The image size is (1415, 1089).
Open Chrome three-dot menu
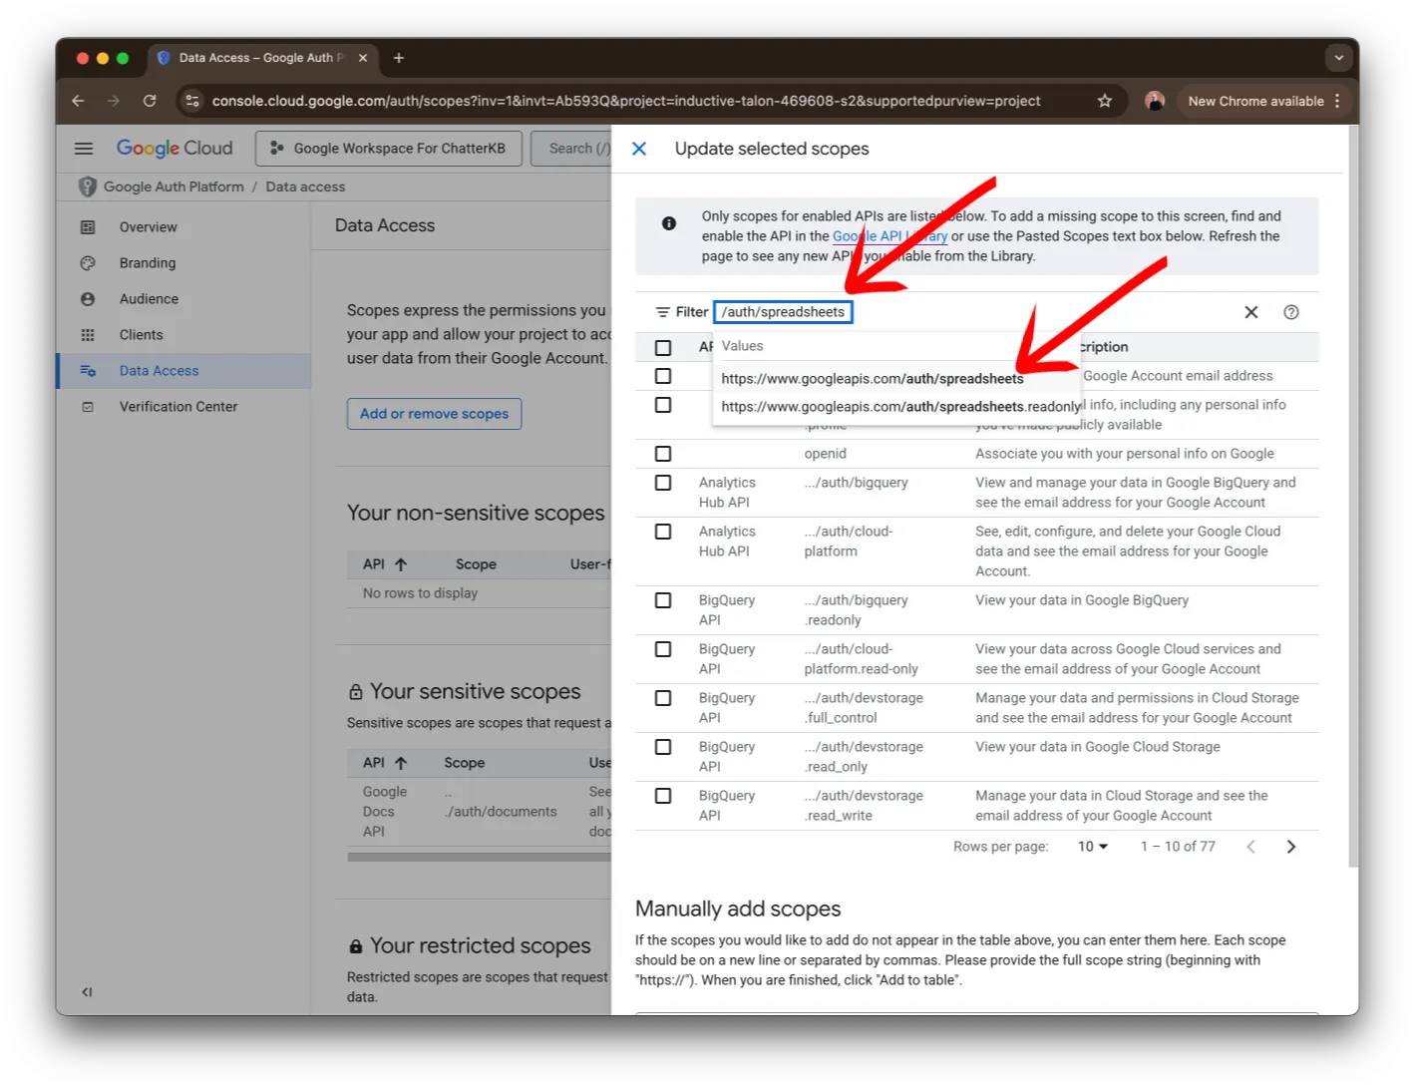tap(1337, 101)
